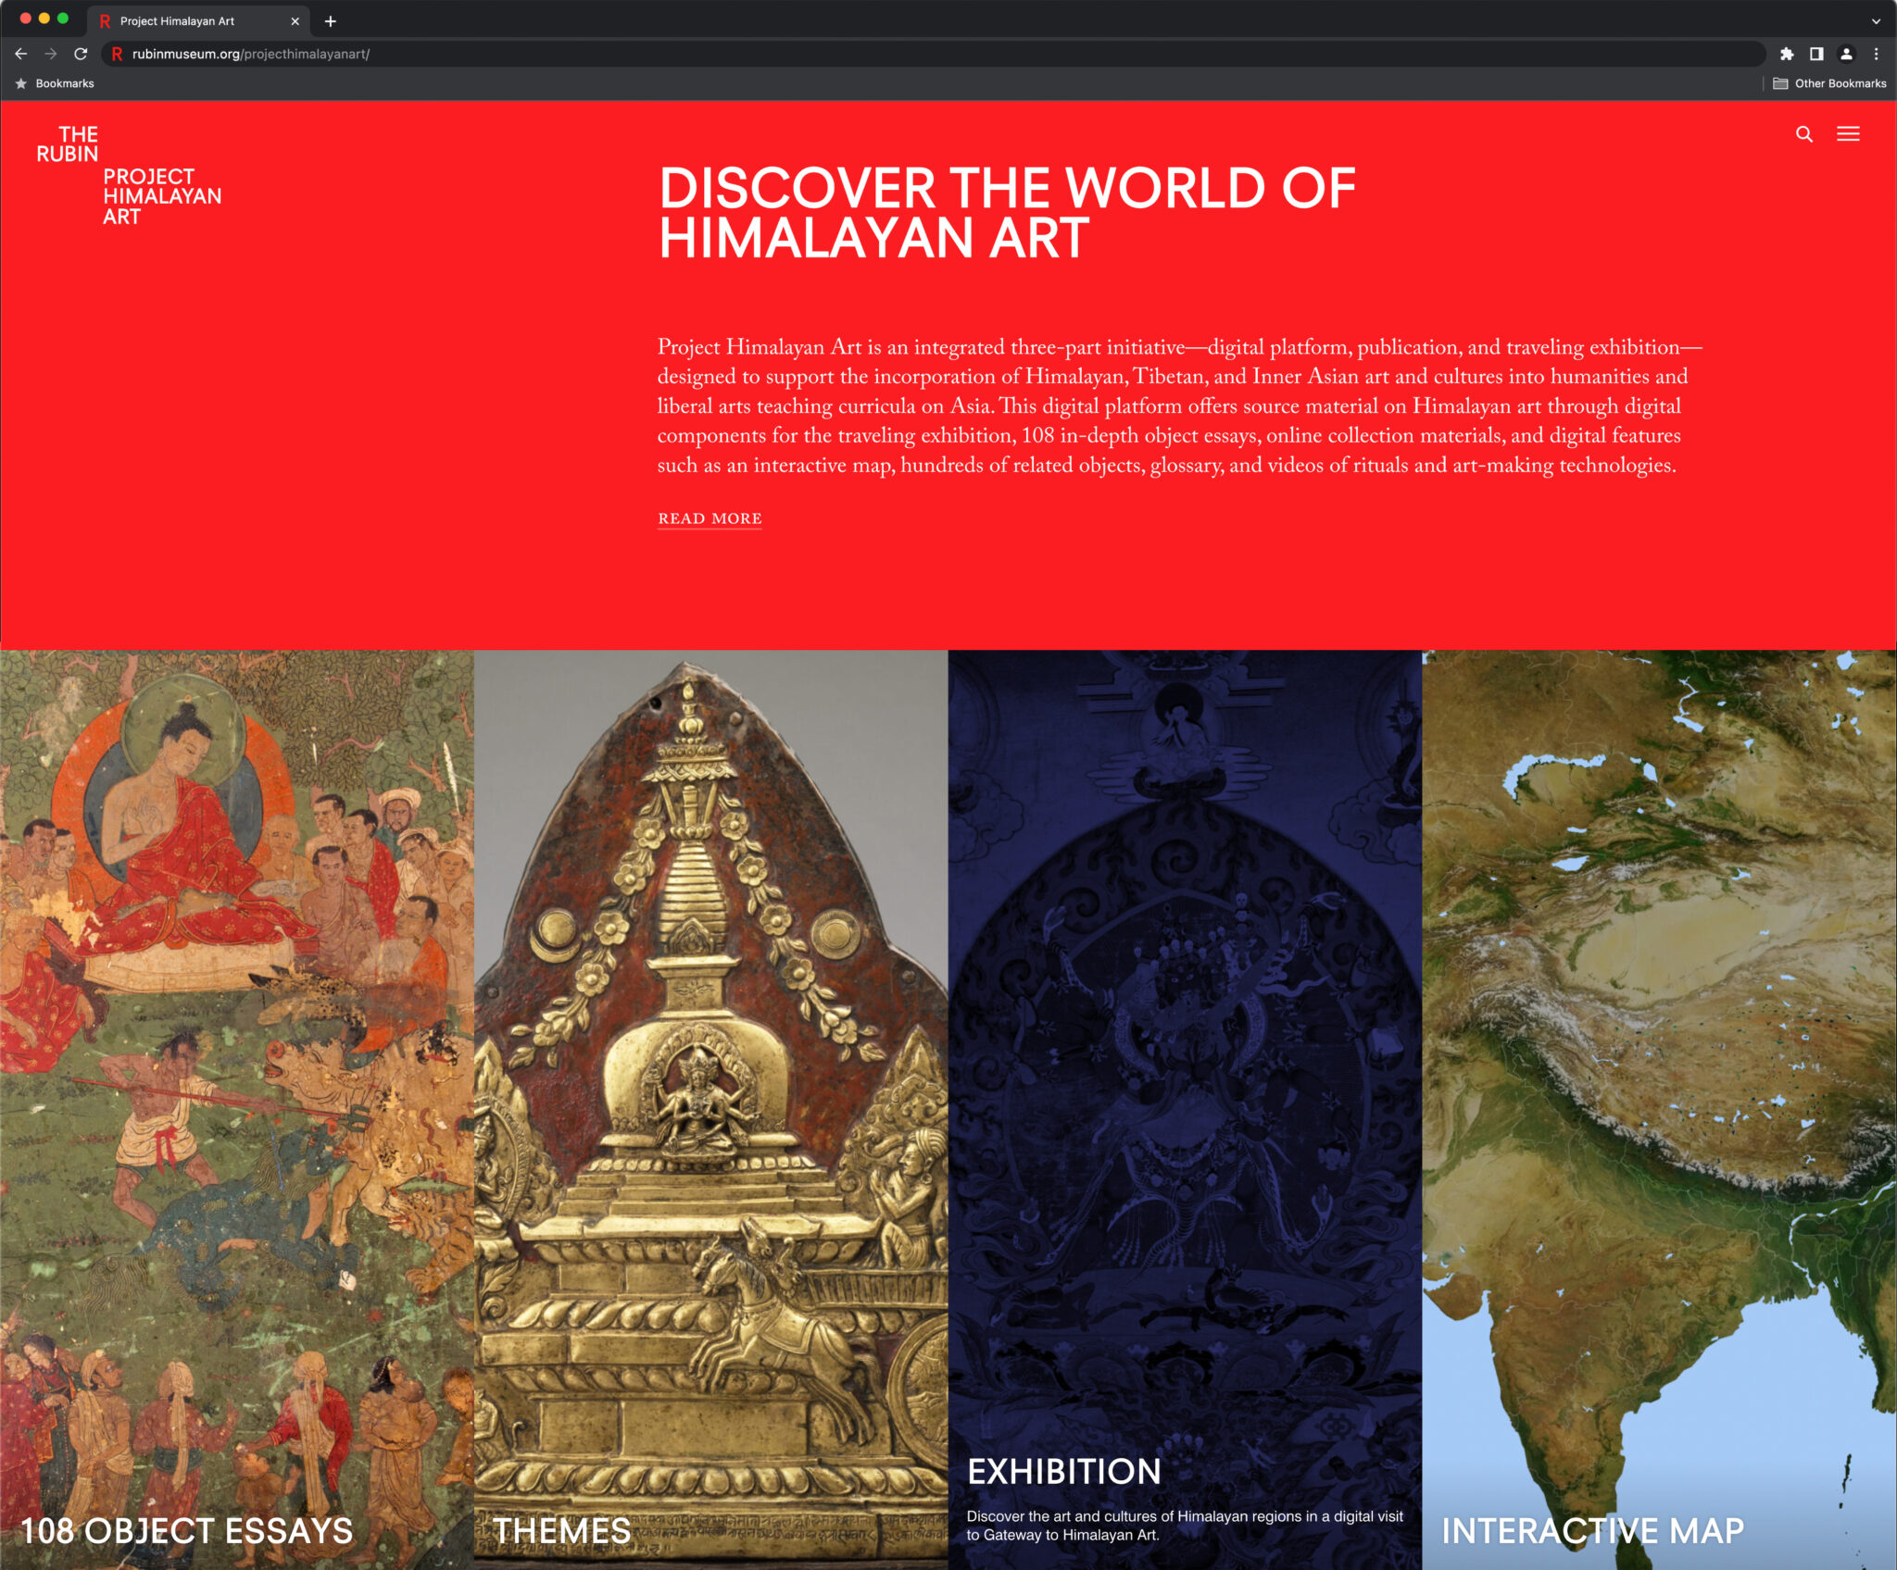1897x1570 pixels.
Task: Open the hamburger navigation menu
Action: [x=1849, y=134]
